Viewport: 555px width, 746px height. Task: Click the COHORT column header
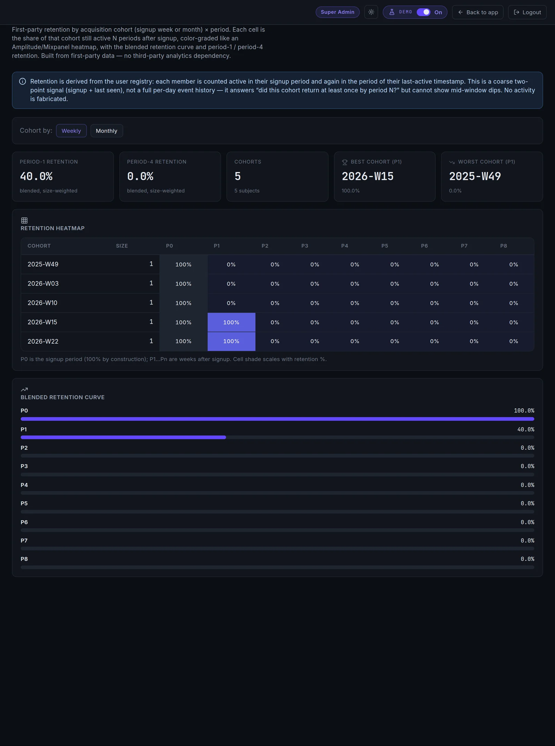click(x=39, y=246)
